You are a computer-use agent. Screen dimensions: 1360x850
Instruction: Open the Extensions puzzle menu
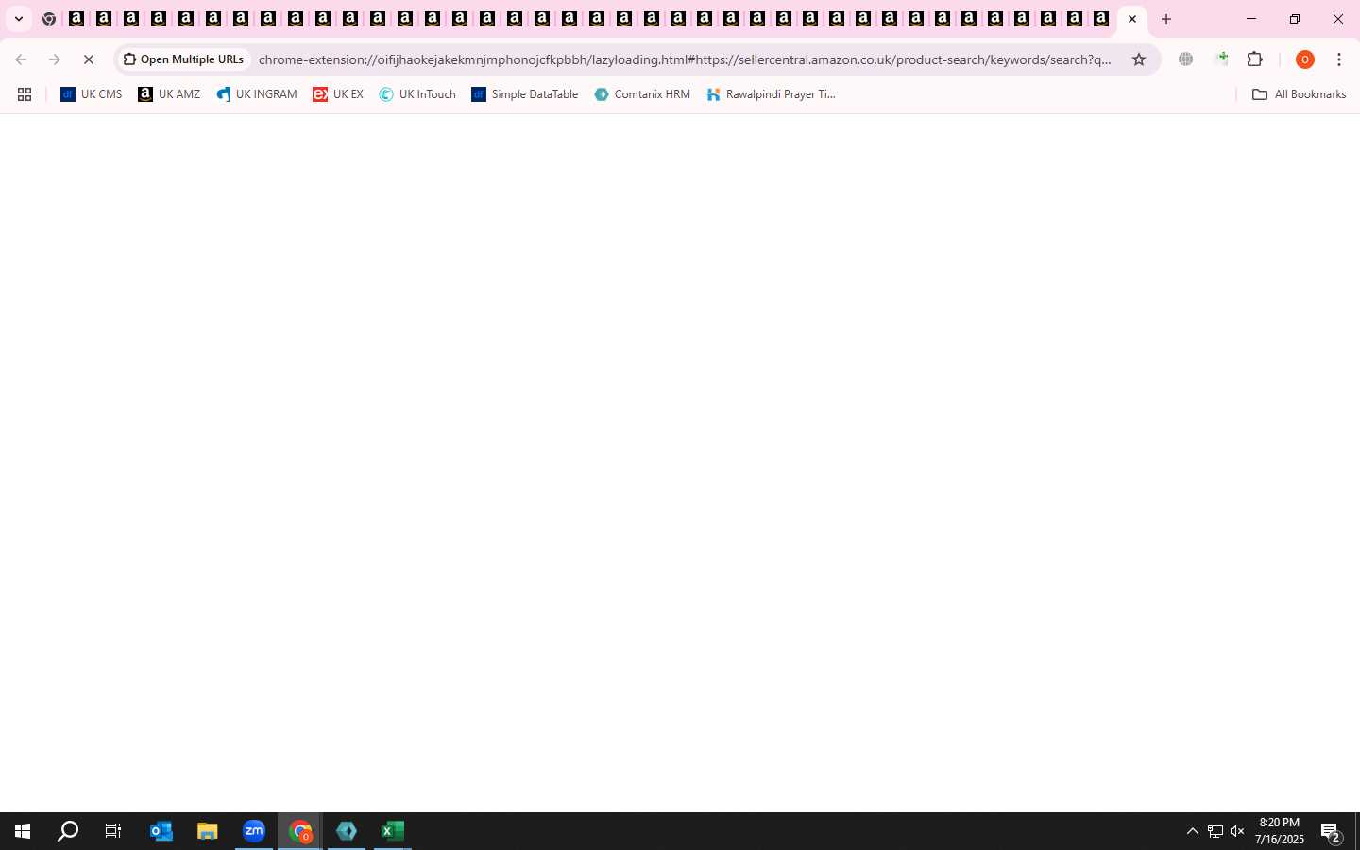click(x=1255, y=59)
